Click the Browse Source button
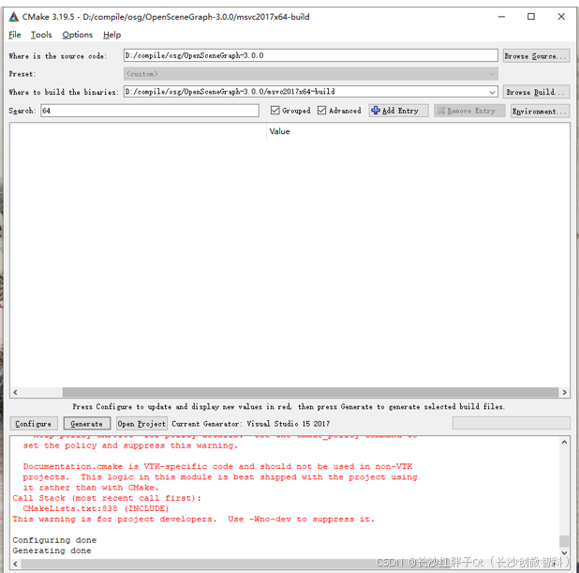579x573 pixels. coord(536,56)
